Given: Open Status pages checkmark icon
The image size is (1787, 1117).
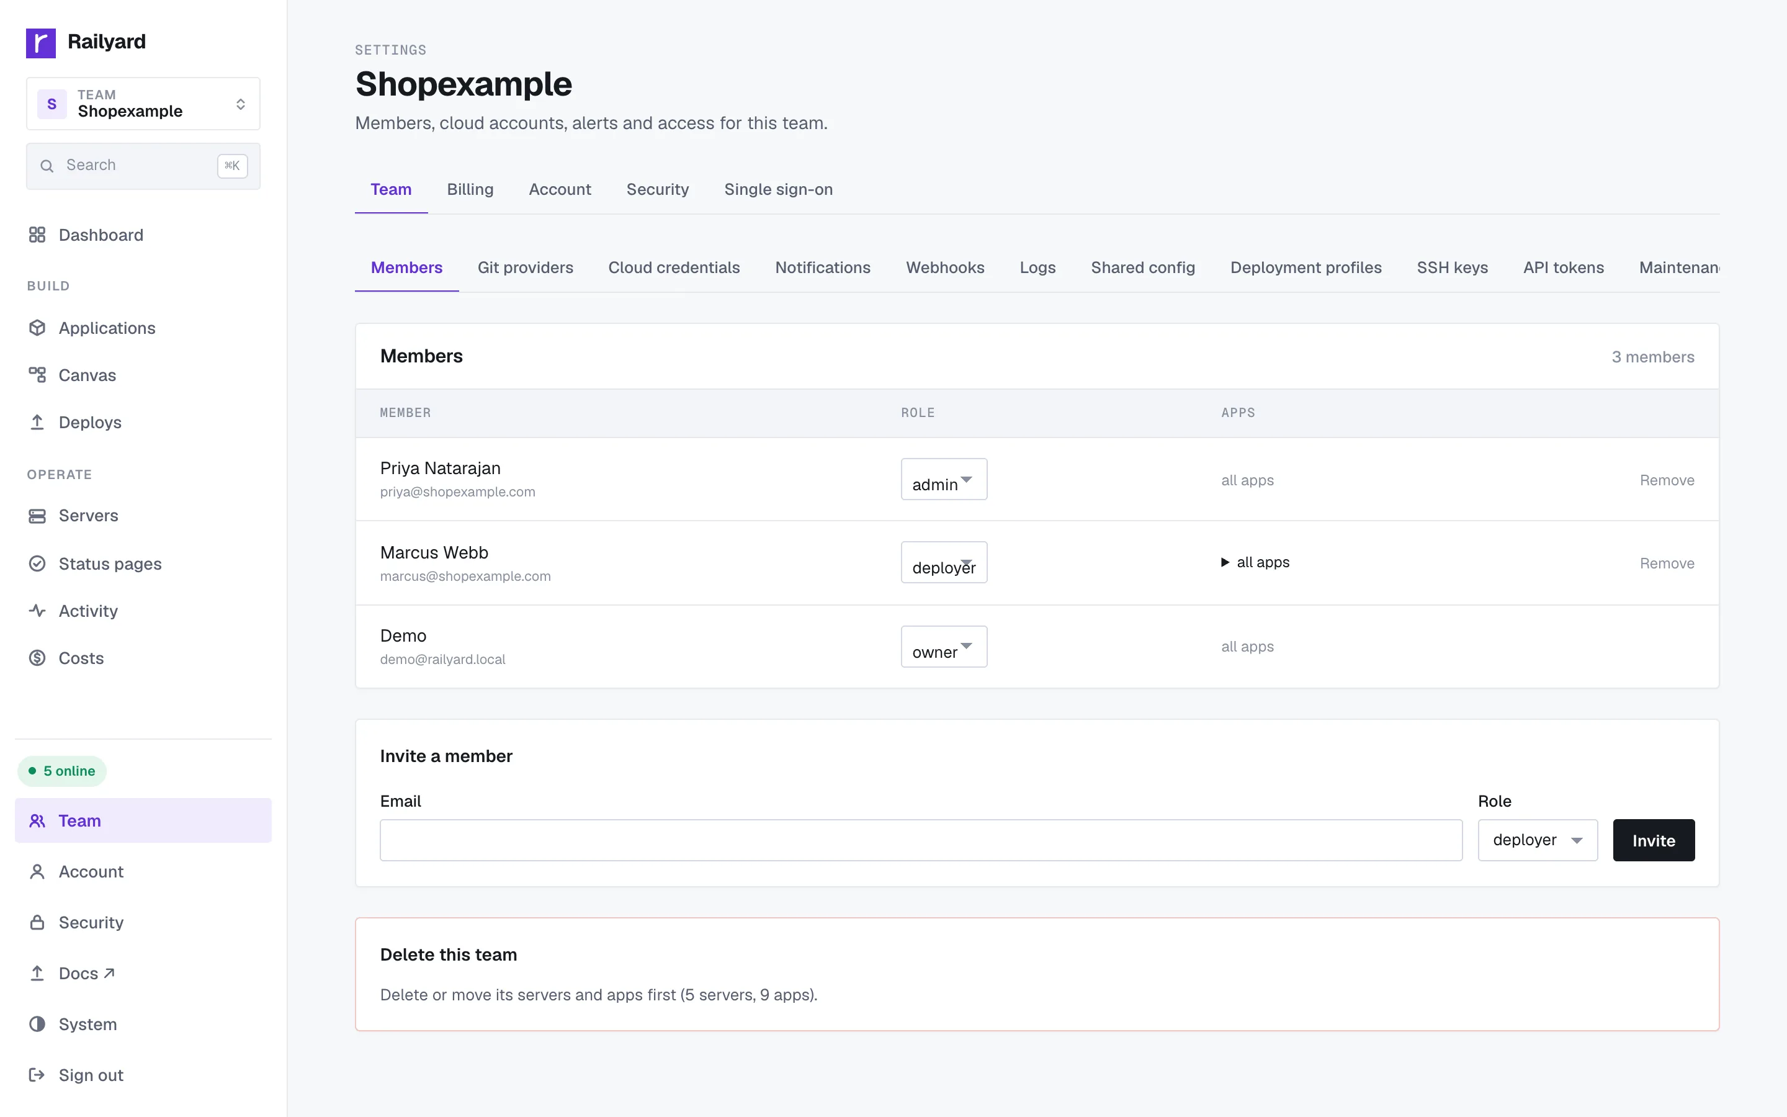Looking at the screenshot, I should (x=37, y=563).
